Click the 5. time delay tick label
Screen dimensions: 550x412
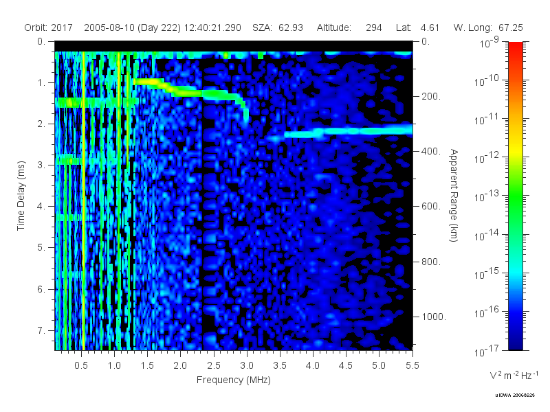tap(41, 248)
